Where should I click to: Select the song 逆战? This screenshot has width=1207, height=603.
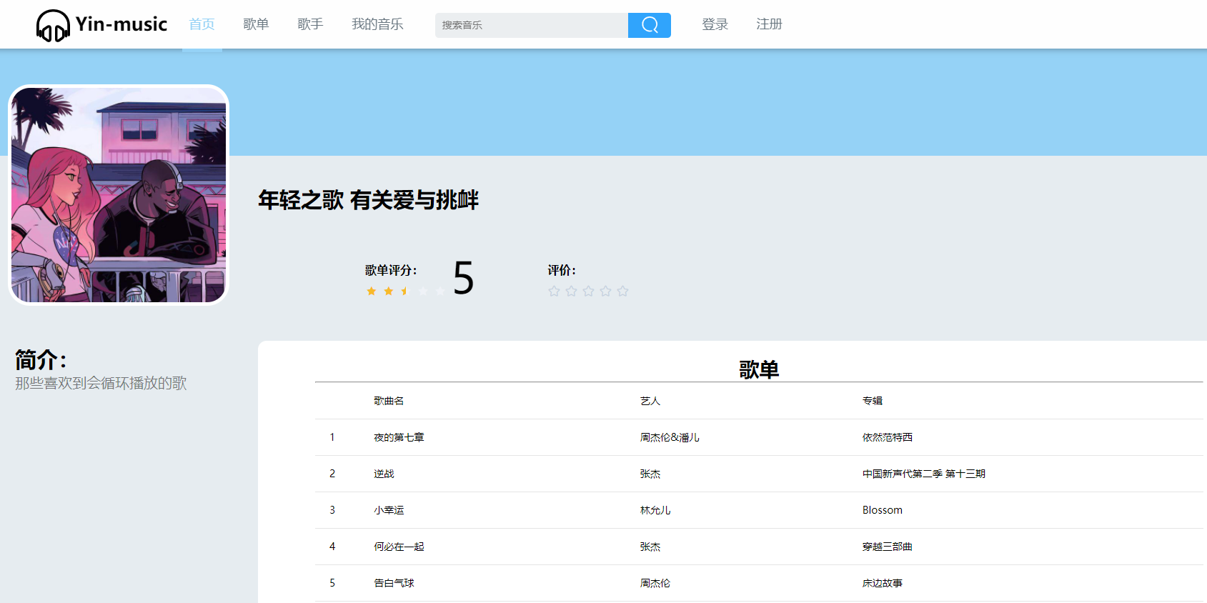(x=384, y=474)
